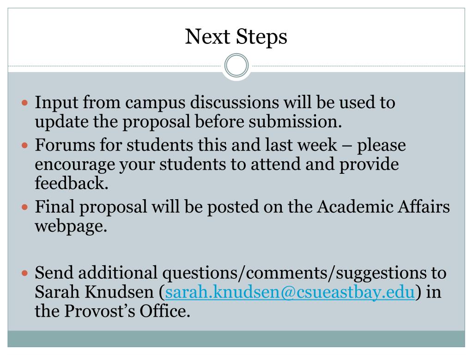
Task: Click the word 'Input' in first bullet
Action: pos(57,103)
